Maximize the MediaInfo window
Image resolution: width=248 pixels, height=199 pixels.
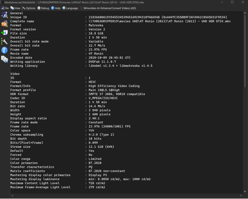(232, 2)
